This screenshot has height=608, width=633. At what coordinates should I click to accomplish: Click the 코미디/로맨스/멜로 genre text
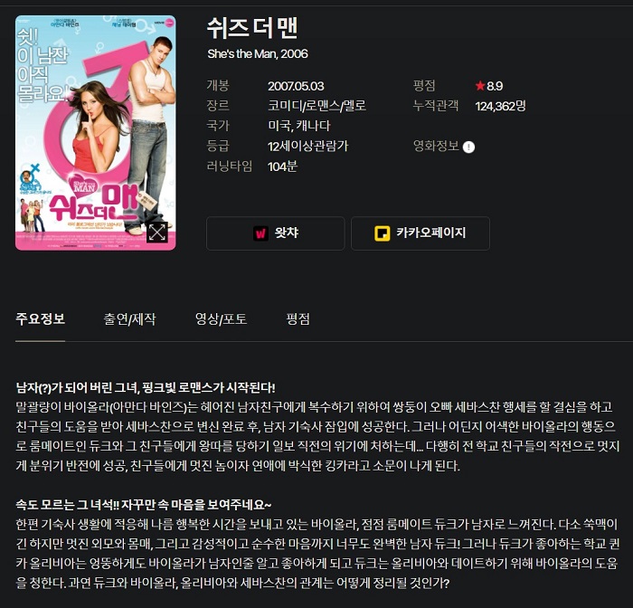click(x=316, y=106)
